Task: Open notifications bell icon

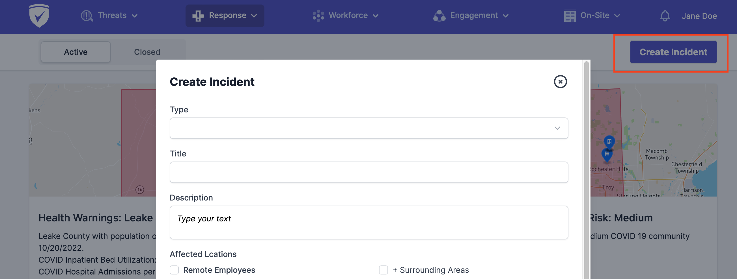Action: point(665,16)
